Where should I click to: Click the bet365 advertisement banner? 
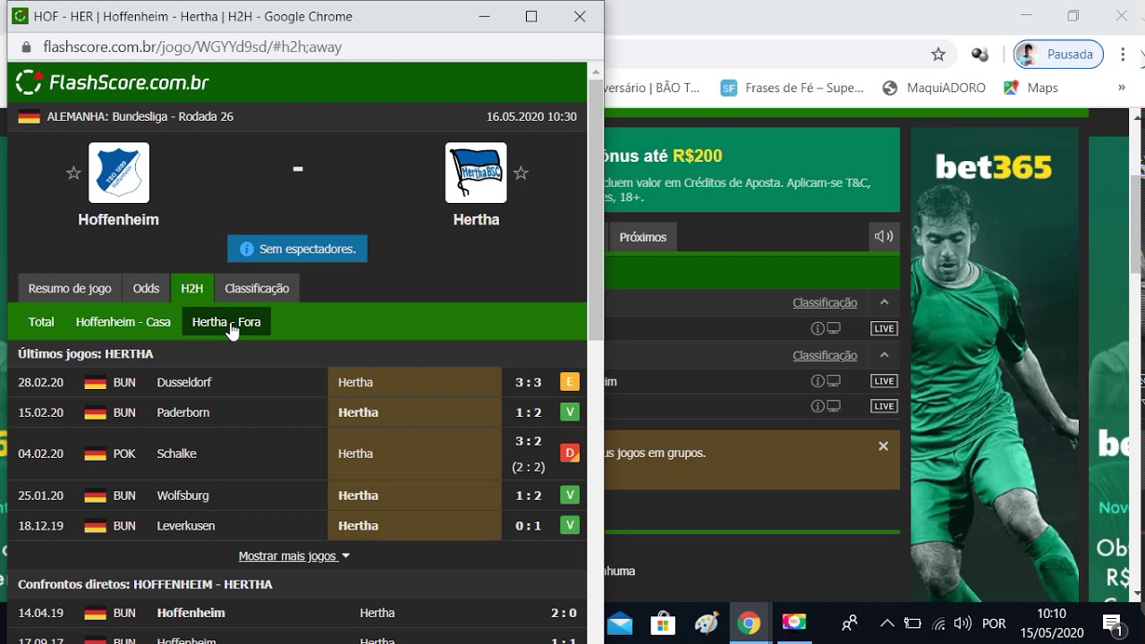(995, 365)
